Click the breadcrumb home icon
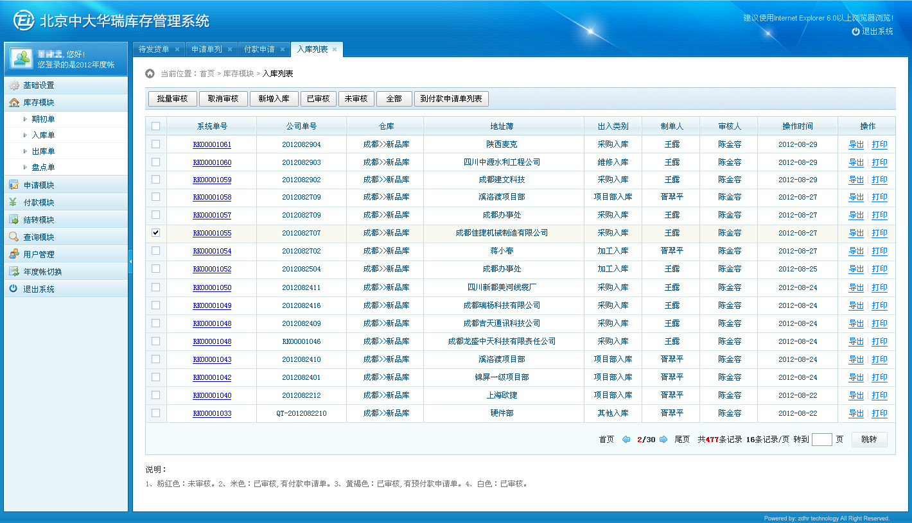This screenshot has height=523, width=912. (x=150, y=74)
